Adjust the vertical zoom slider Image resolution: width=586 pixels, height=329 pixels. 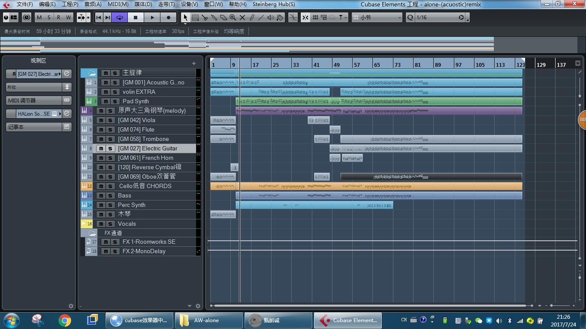coord(580,278)
